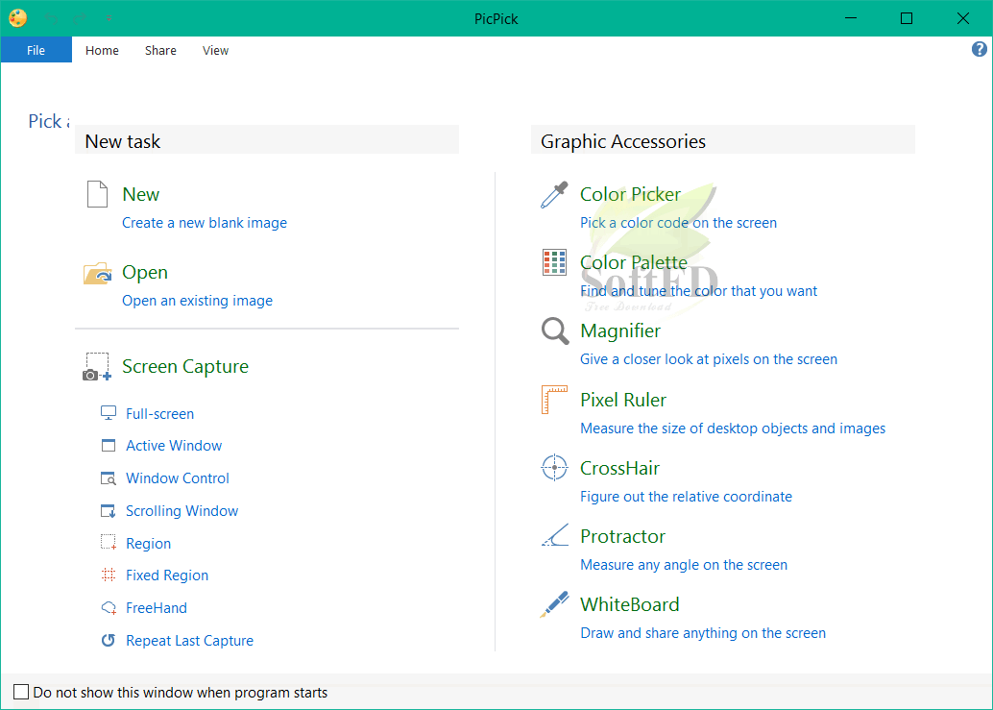Click the window icon next to Active Window
The height and width of the screenshot is (710, 993).
point(109,445)
